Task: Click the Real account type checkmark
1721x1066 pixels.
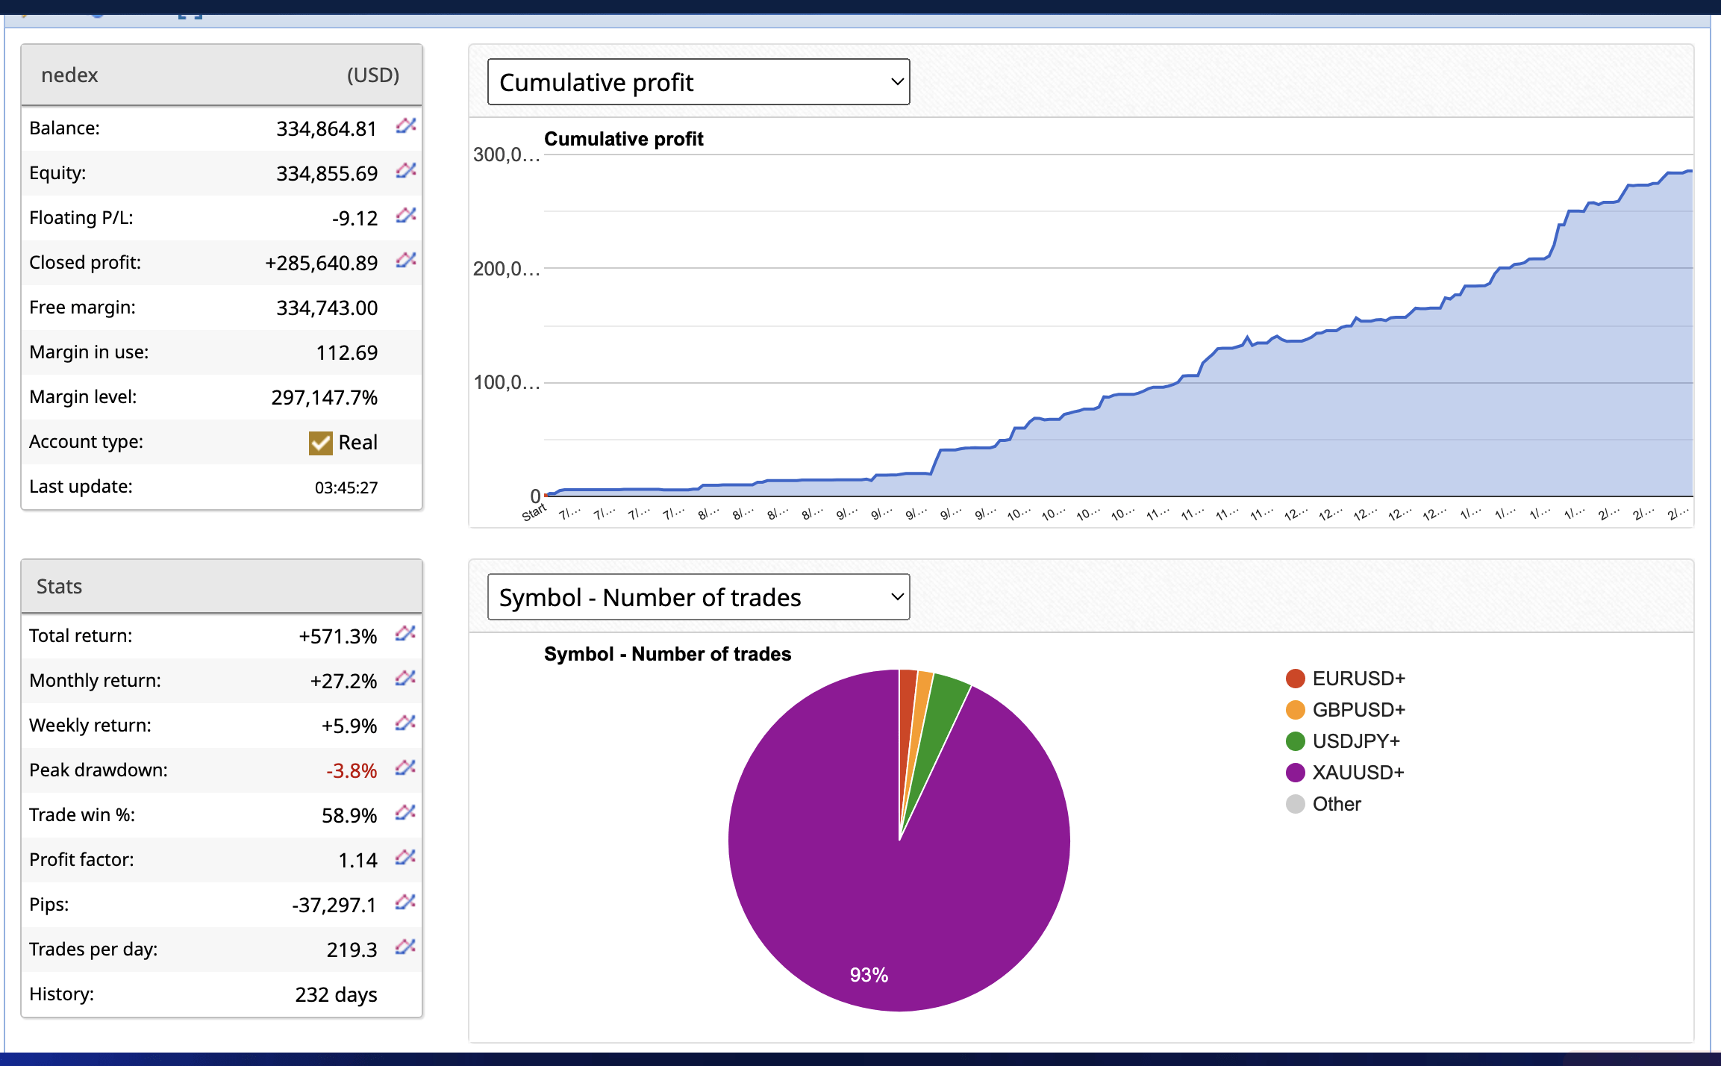Action: tap(320, 443)
